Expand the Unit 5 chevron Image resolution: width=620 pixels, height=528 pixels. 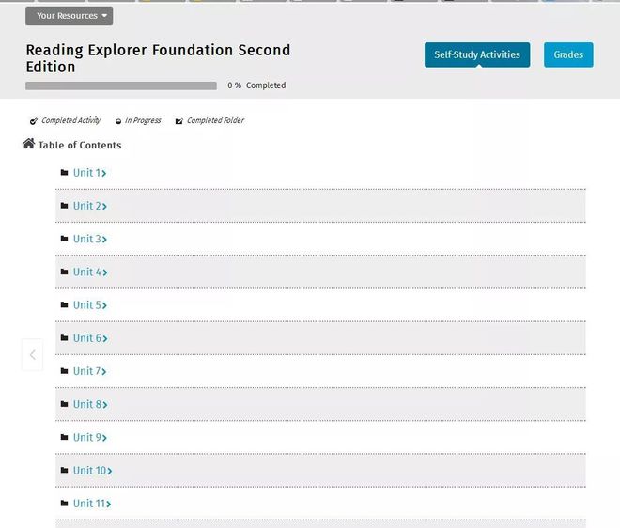[104, 305]
